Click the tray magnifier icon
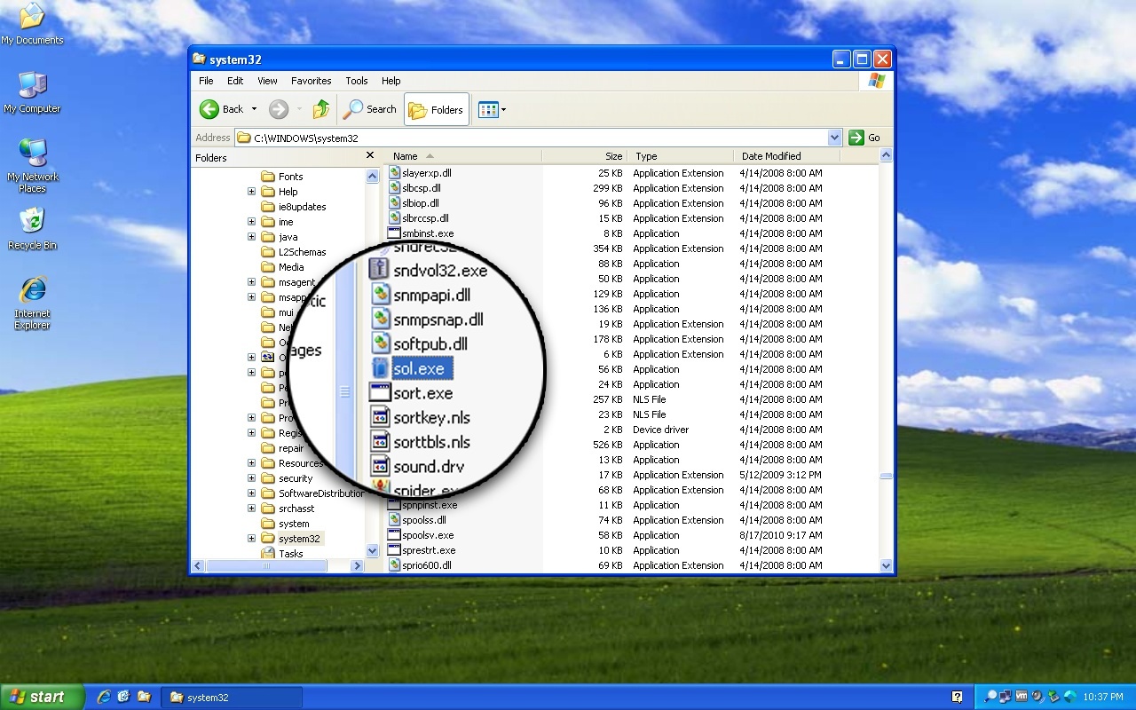1136x710 pixels. click(x=990, y=697)
